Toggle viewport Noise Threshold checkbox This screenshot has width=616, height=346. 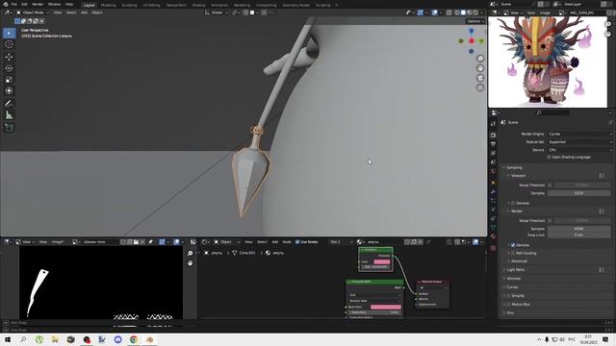(550, 185)
